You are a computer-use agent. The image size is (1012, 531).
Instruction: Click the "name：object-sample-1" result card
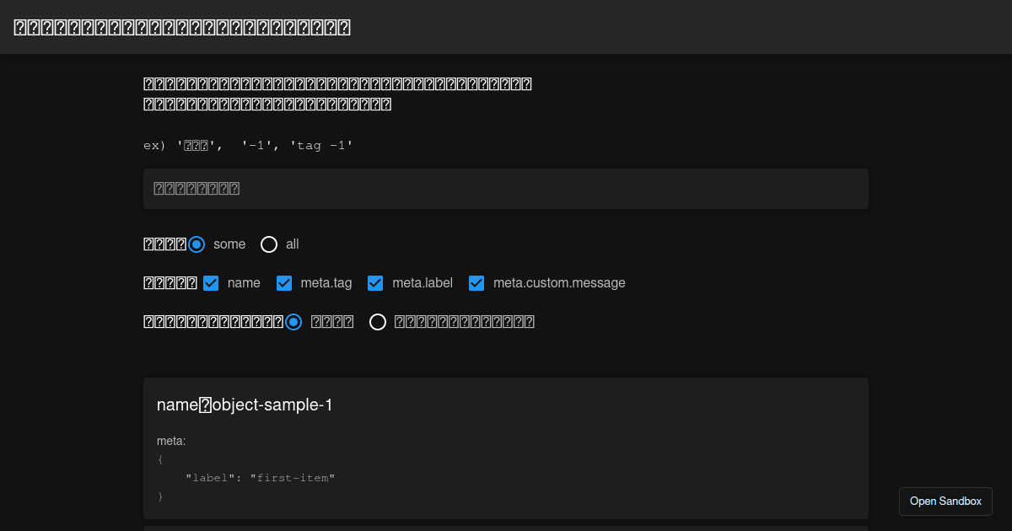coord(506,448)
